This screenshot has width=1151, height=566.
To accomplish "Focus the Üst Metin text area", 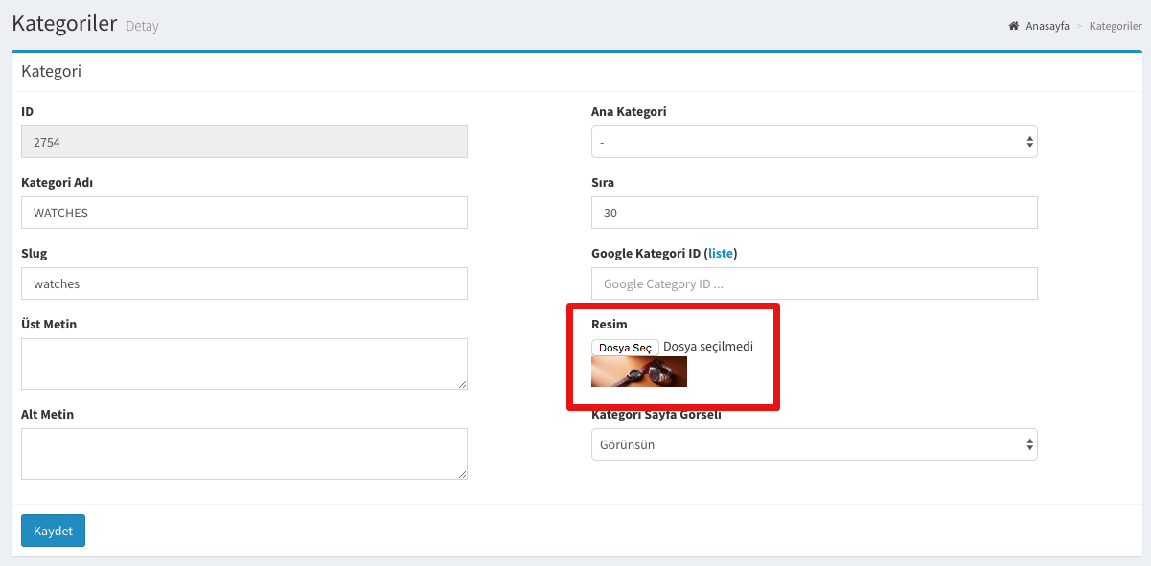I will (x=243, y=363).
